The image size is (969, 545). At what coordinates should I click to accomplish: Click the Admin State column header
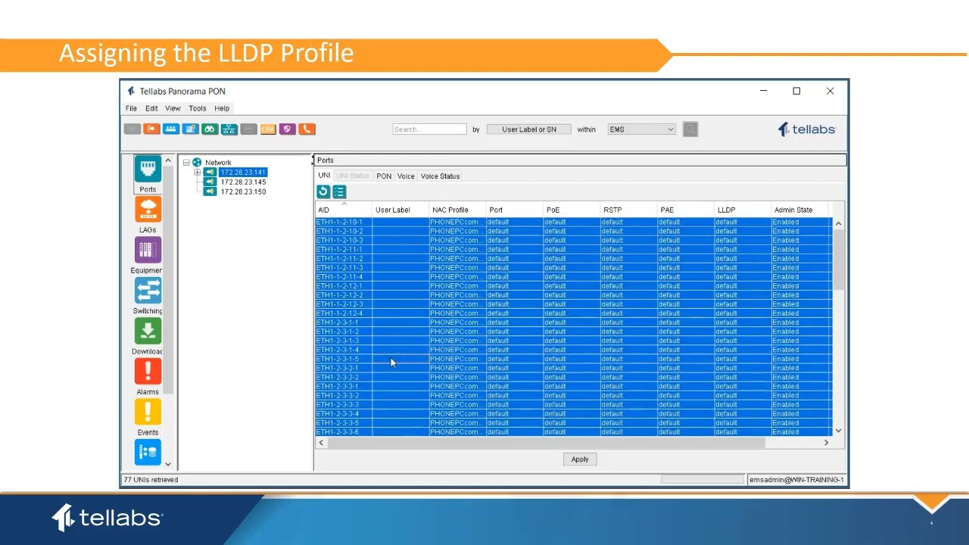pos(799,210)
